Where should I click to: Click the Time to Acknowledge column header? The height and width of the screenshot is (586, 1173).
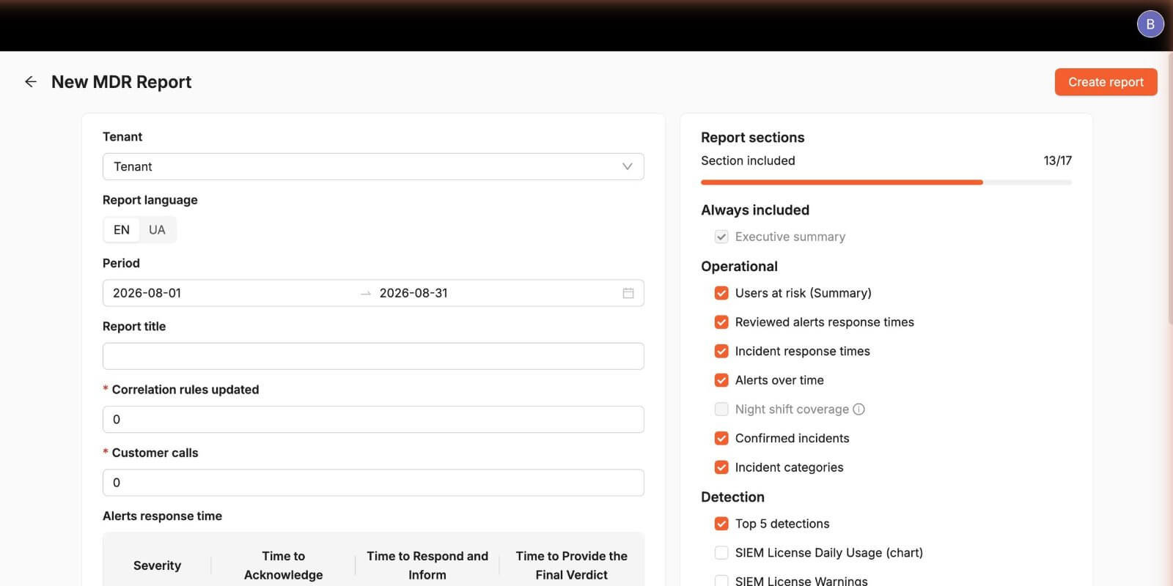click(283, 565)
